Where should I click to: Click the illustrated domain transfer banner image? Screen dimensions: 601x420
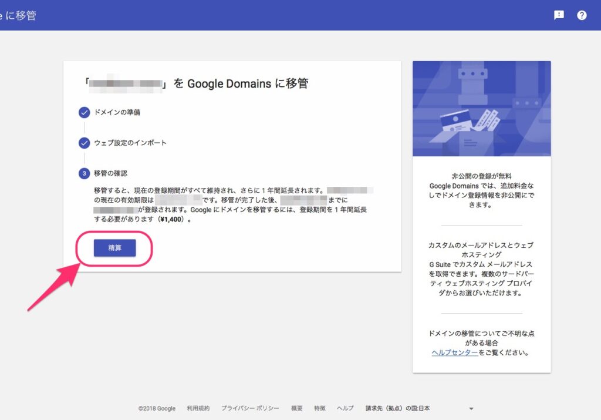(482, 109)
